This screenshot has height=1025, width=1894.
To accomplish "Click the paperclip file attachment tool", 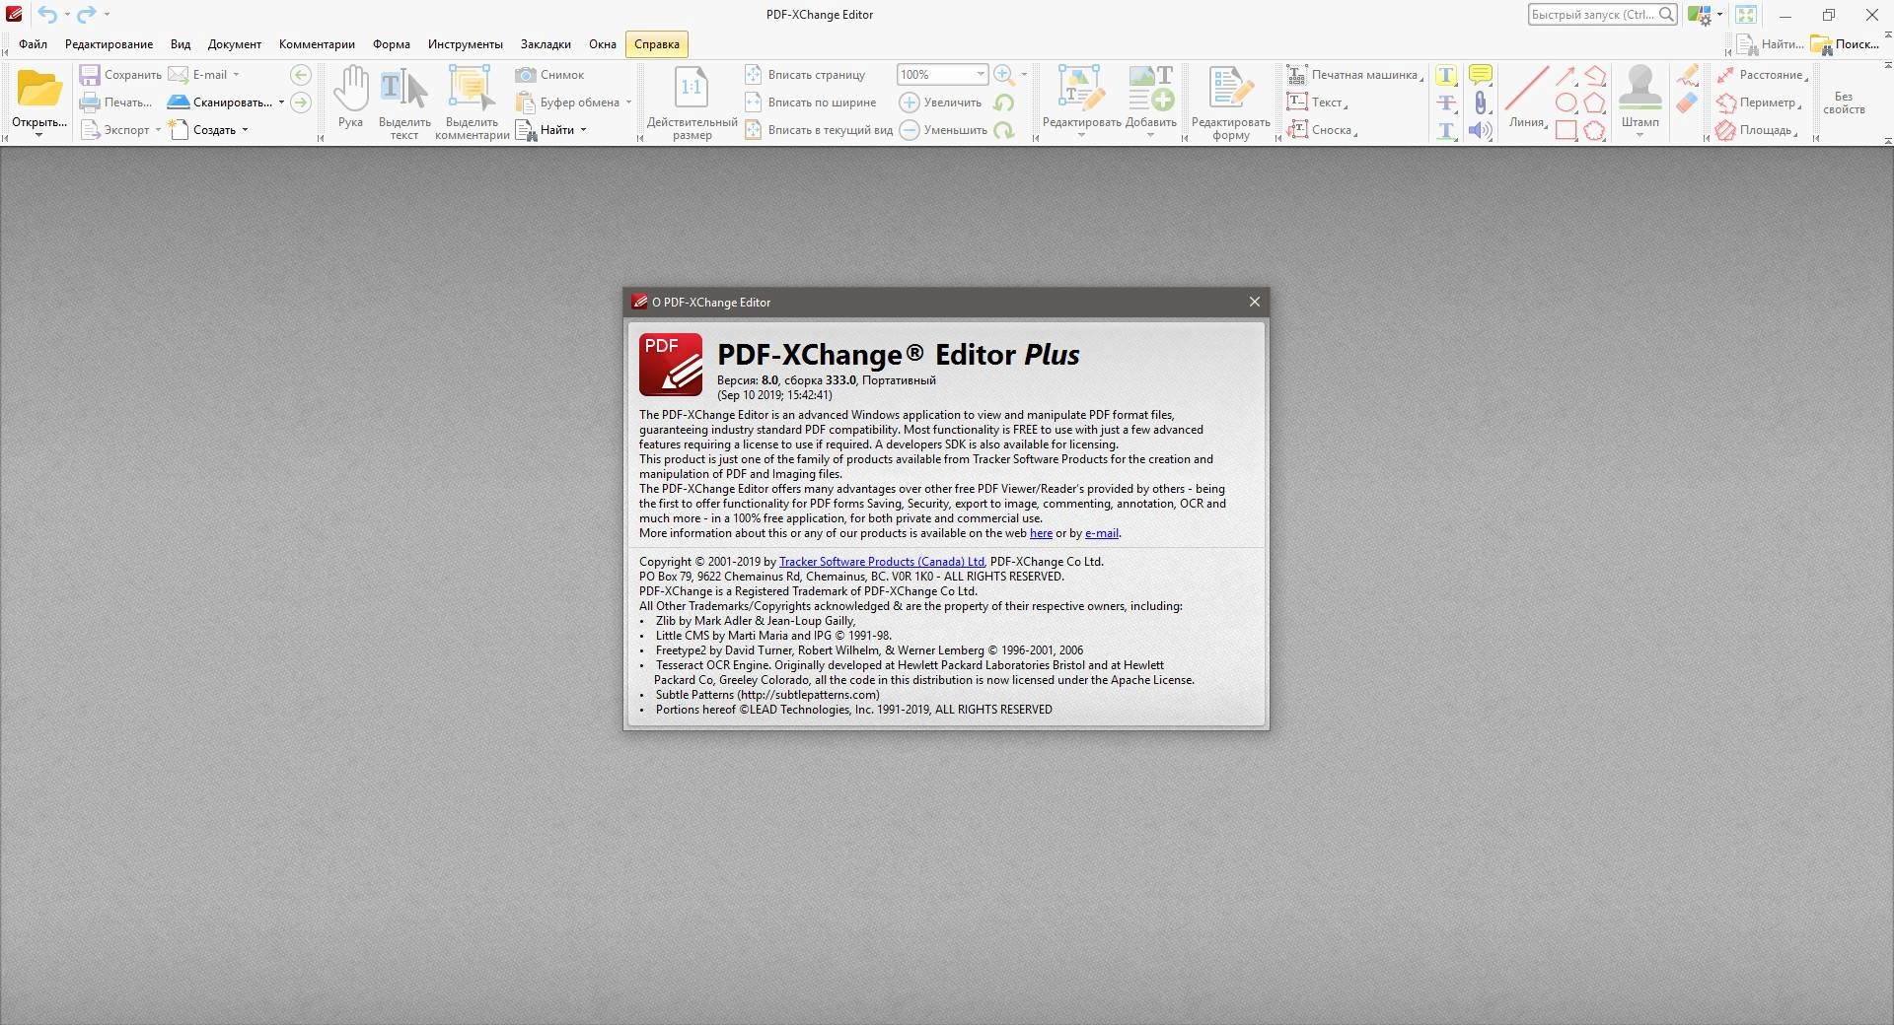I will pos(1480,102).
